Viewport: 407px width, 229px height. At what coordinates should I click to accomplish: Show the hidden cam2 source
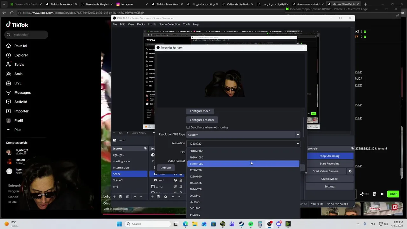coord(175,187)
